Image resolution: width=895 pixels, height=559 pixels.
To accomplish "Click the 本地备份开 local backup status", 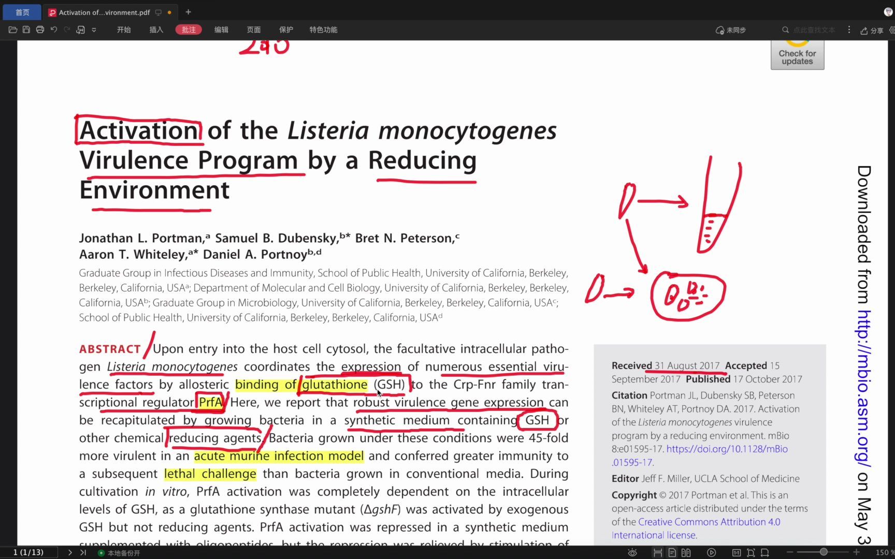I will [119, 553].
